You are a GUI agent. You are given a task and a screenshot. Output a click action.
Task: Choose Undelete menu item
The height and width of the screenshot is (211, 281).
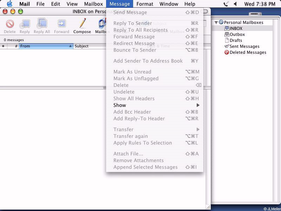click(x=155, y=92)
